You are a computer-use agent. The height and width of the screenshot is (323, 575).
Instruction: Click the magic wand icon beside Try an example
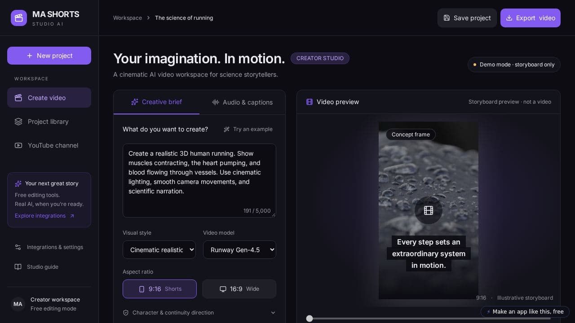[226, 129]
